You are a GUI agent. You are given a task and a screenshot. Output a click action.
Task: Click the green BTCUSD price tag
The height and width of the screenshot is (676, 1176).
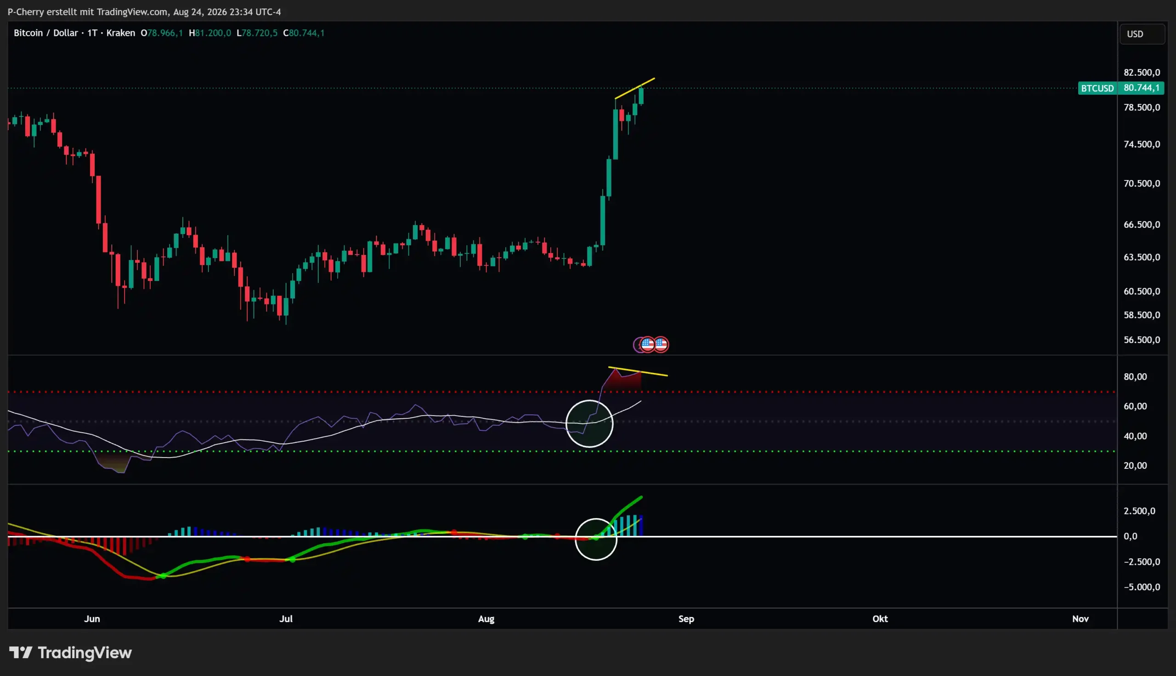[x=1097, y=88]
